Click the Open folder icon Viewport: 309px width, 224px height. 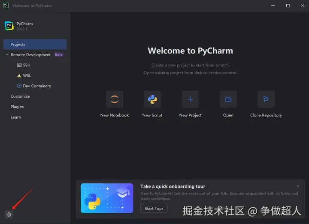(228, 99)
